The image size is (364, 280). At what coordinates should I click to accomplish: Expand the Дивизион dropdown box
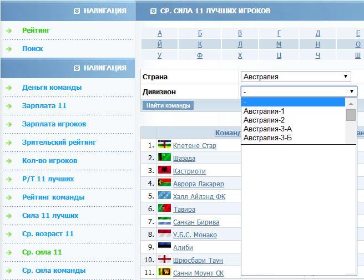[299, 91]
